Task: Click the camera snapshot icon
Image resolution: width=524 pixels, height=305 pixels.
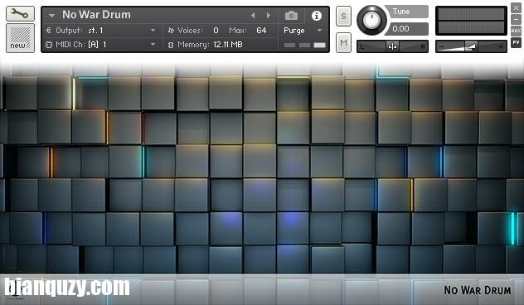Action: tap(291, 16)
